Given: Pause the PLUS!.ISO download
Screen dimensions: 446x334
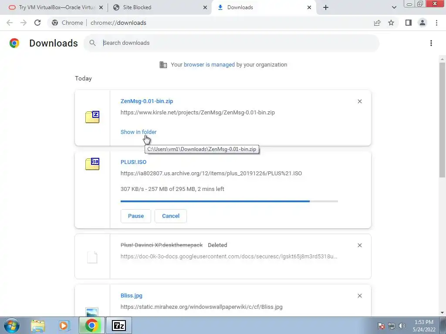Looking at the screenshot, I should click(136, 216).
